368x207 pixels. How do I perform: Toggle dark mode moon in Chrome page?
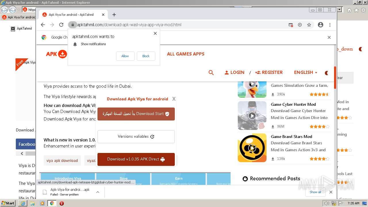point(327,73)
